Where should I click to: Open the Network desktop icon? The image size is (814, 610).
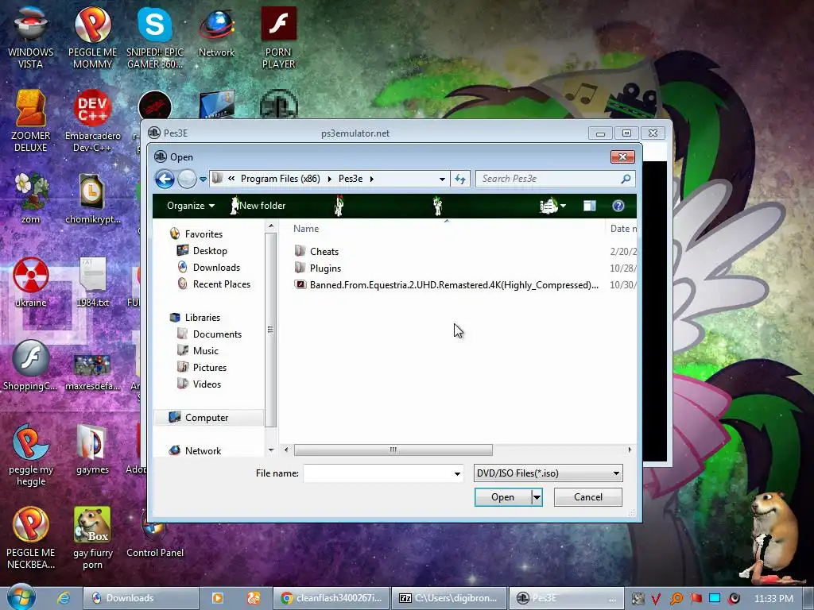pyautogui.click(x=216, y=32)
